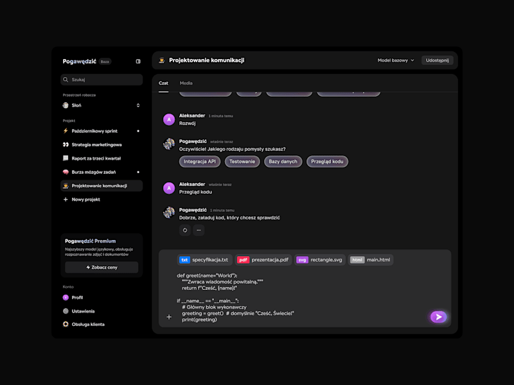Click Pogawędzić bot avatar on Oczywiście message
Image resolution: width=514 pixels, height=385 pixels.
pos(169,144)
